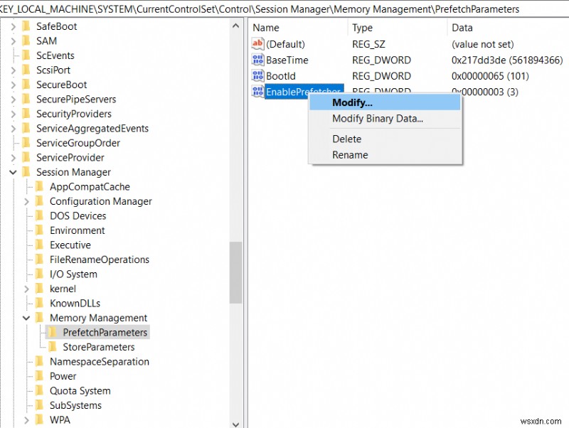Select the BootId value name
Viewport: 569px width, 428px height.
[281, 76]
